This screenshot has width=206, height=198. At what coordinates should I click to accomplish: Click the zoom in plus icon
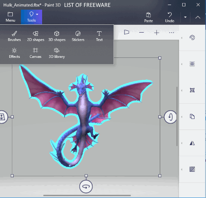(157, 33)
